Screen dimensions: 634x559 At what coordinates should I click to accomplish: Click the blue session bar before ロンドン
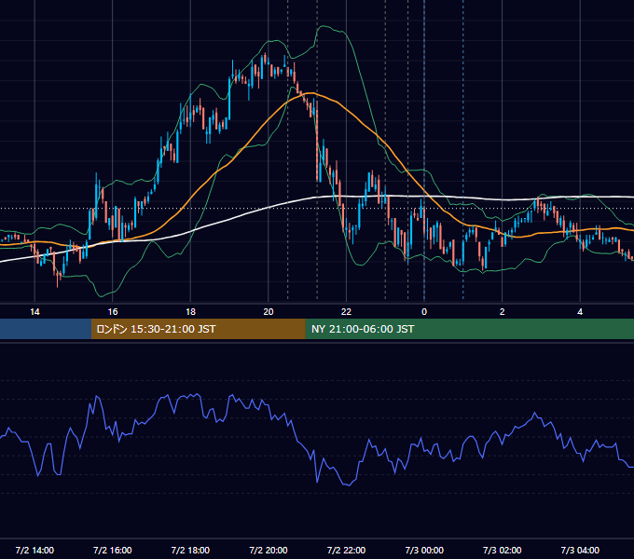click(46, 329)
